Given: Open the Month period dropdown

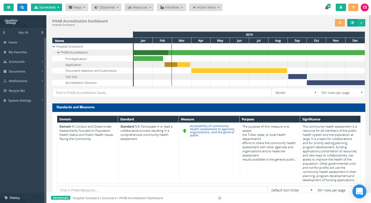Looking at the screenshot, I should pyautogui.click(x=294, y=92).
